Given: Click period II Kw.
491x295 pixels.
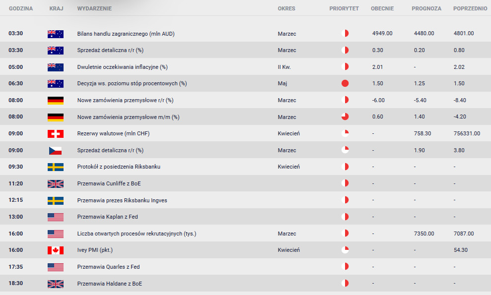Looking at the screenshot, I should 284,67.
